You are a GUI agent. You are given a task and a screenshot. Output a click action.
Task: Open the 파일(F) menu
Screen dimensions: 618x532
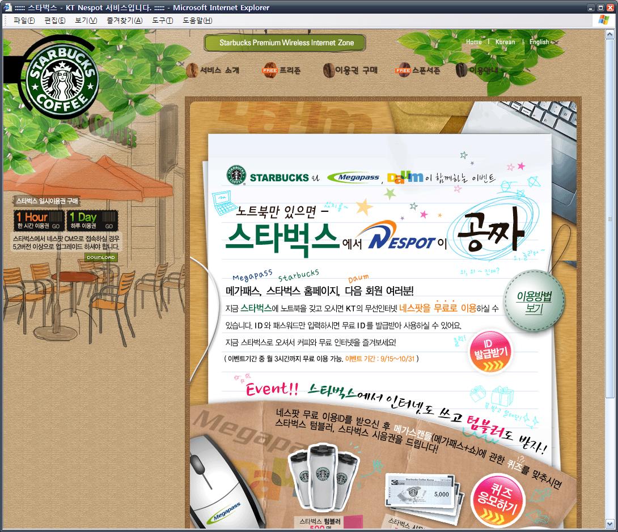click(x=24, y=20)
